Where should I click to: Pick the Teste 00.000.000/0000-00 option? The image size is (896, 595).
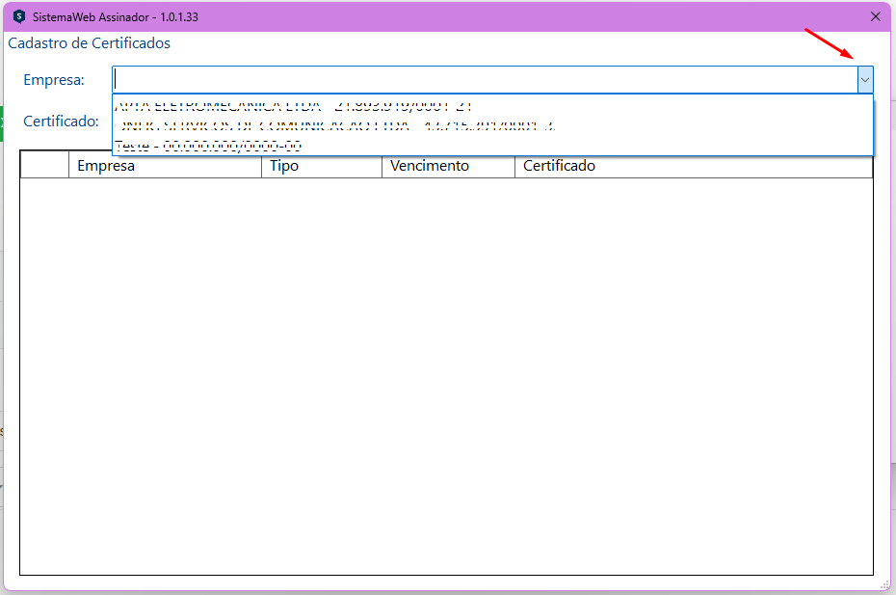coord(492,145)
